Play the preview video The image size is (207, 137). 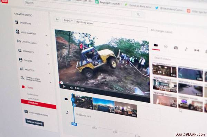tap(64, 87)
